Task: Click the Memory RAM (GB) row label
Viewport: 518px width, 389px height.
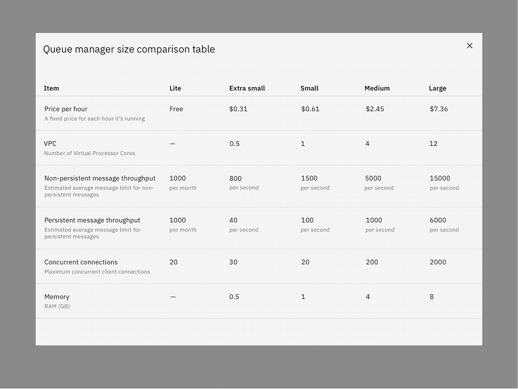Action: (57, 296)
